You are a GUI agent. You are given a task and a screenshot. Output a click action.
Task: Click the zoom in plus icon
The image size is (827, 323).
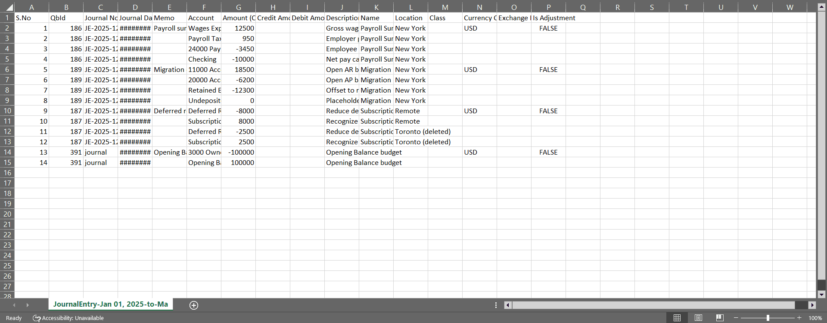(799, 318)
